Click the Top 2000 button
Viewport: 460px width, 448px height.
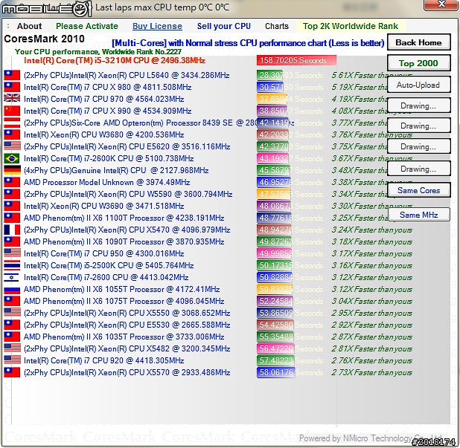(418, 63)
